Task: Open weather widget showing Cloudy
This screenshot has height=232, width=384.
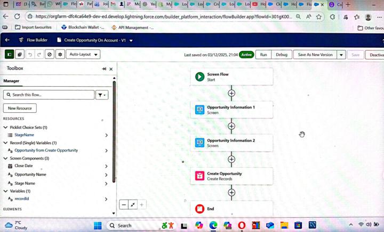Action: coord(16,225)
